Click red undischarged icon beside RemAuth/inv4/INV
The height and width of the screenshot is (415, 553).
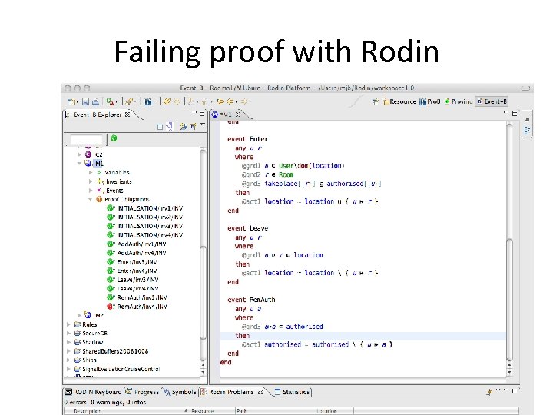(111, 307)
